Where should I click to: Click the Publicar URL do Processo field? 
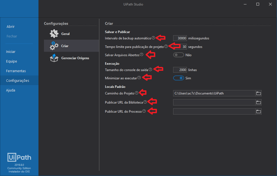pyautogui.click(x=214, y=112)
